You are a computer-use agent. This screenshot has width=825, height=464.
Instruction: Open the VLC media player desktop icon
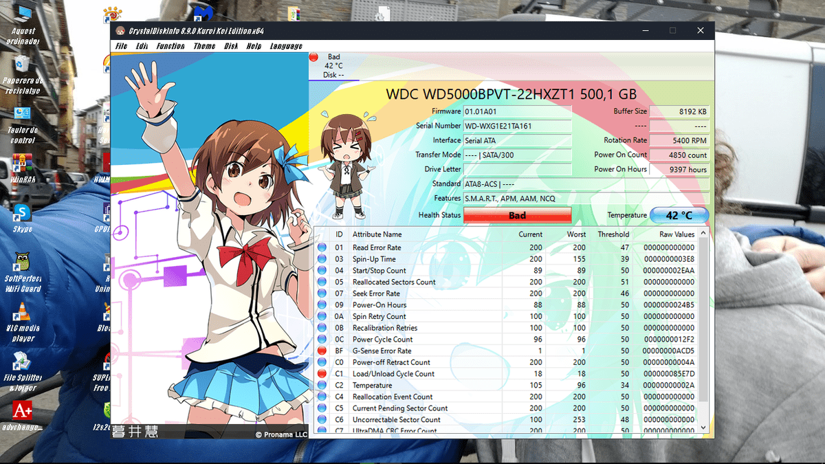22,313
